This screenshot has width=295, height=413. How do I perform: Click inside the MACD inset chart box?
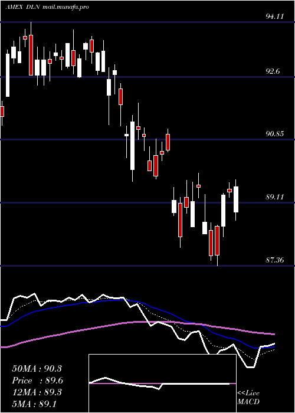pos(162,383)
